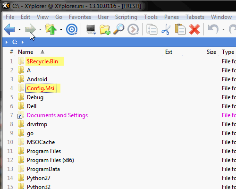Click the Undo arrow icon
The image size is (236, 189).
pyautogui.click(x=213, y=29)
